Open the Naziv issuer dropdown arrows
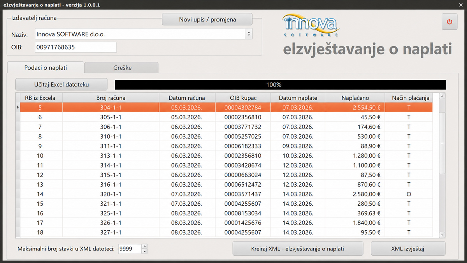This screenshot has width=467, height=263. click(x=249, y=34)
